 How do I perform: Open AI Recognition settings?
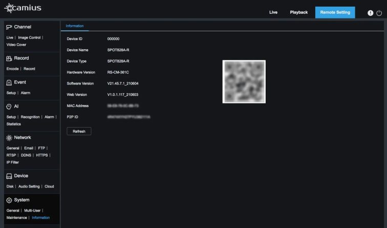coord(30,117)
